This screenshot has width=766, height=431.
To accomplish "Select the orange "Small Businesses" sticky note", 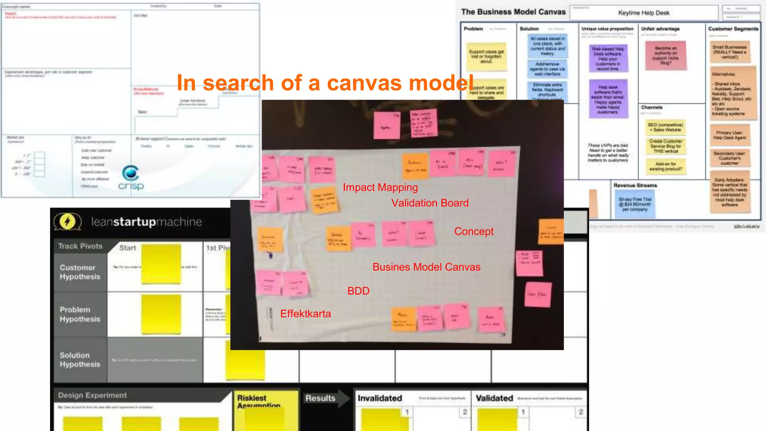I will click(x=729, y=52).
